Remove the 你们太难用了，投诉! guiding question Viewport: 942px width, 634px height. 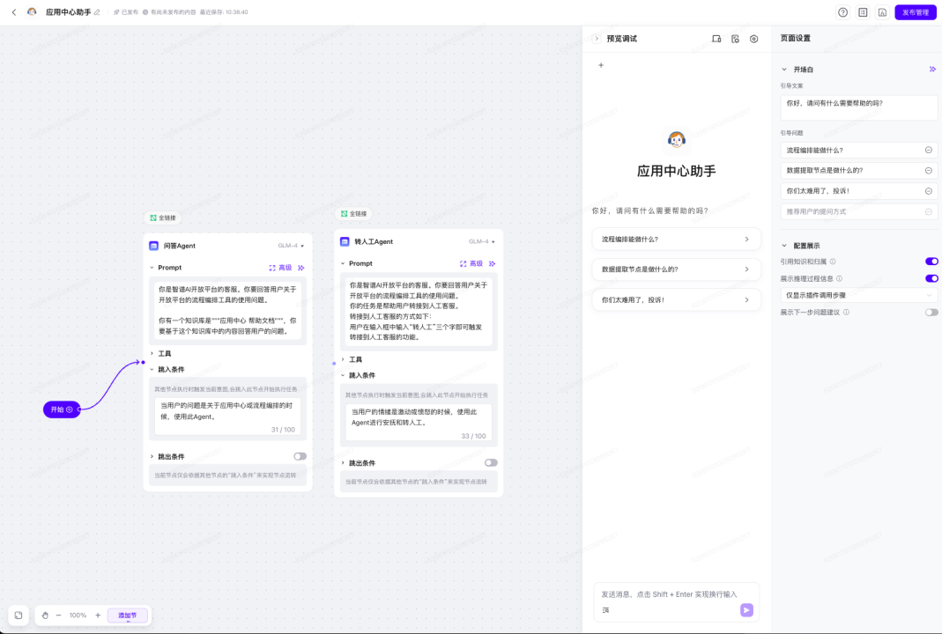[928, 191]
